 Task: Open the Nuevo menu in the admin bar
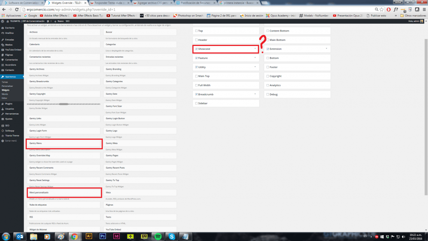(x=59, y=21)
